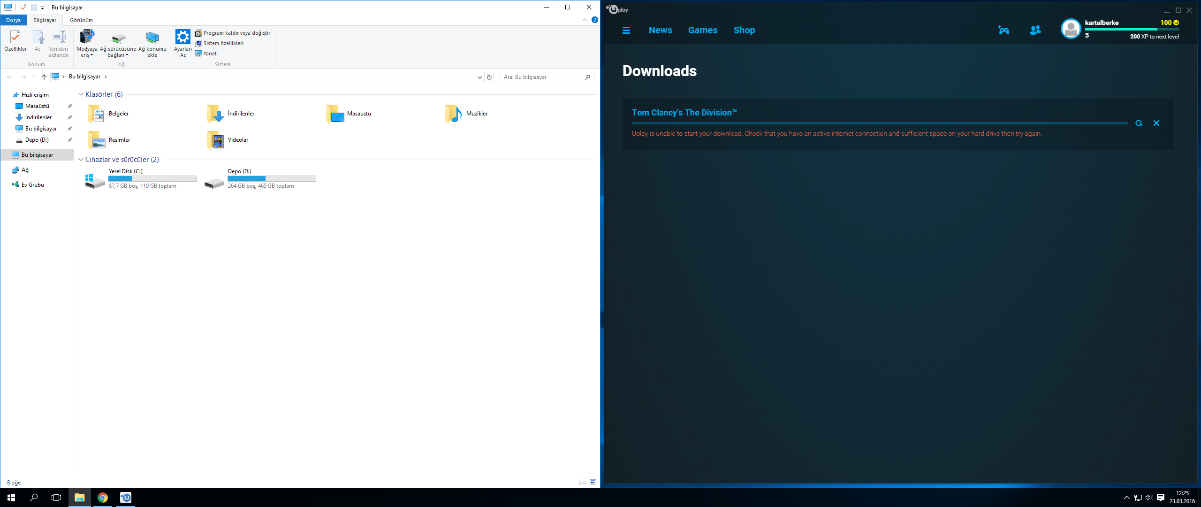Viewport: 1201px width, 507px height.
Task: Collapse the Explorer ribbon
Action: coord(584,20)
